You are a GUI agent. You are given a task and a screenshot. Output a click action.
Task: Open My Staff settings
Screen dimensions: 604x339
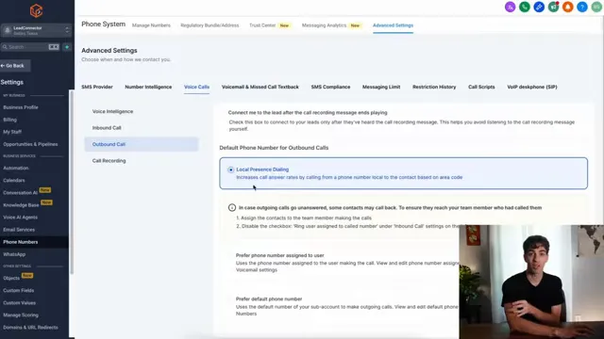pos(12,132)
